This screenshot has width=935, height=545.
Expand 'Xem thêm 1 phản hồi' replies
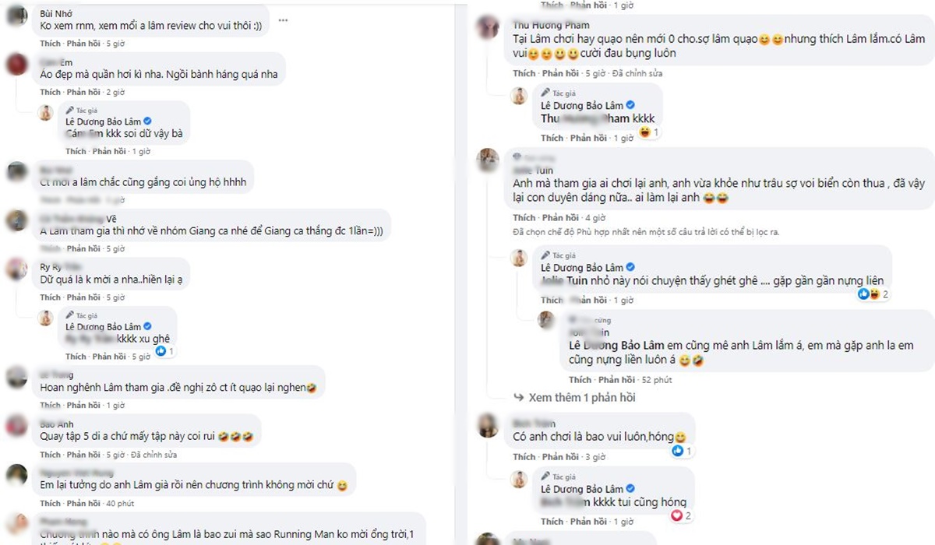581,397
